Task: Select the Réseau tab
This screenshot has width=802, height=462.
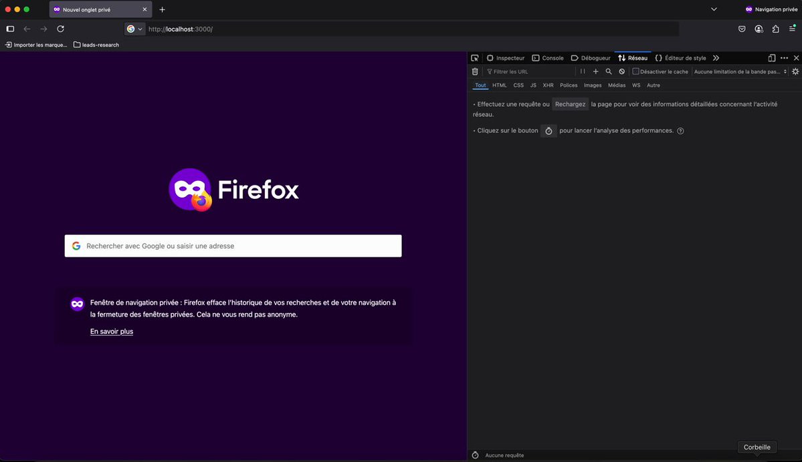Action: click(x=633, y=58)
